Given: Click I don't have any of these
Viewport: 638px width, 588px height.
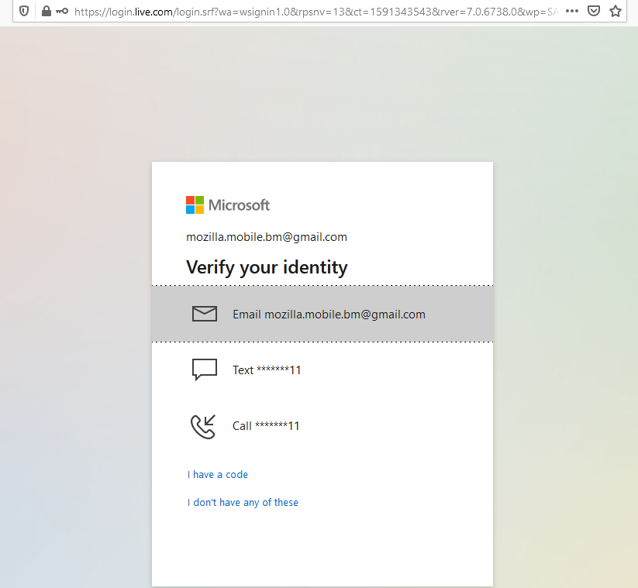Looking at the screenshot, I should click(x=243, y=502).
